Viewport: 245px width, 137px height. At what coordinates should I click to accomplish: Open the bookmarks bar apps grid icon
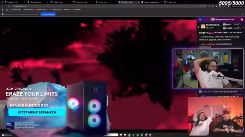point(3,10)
